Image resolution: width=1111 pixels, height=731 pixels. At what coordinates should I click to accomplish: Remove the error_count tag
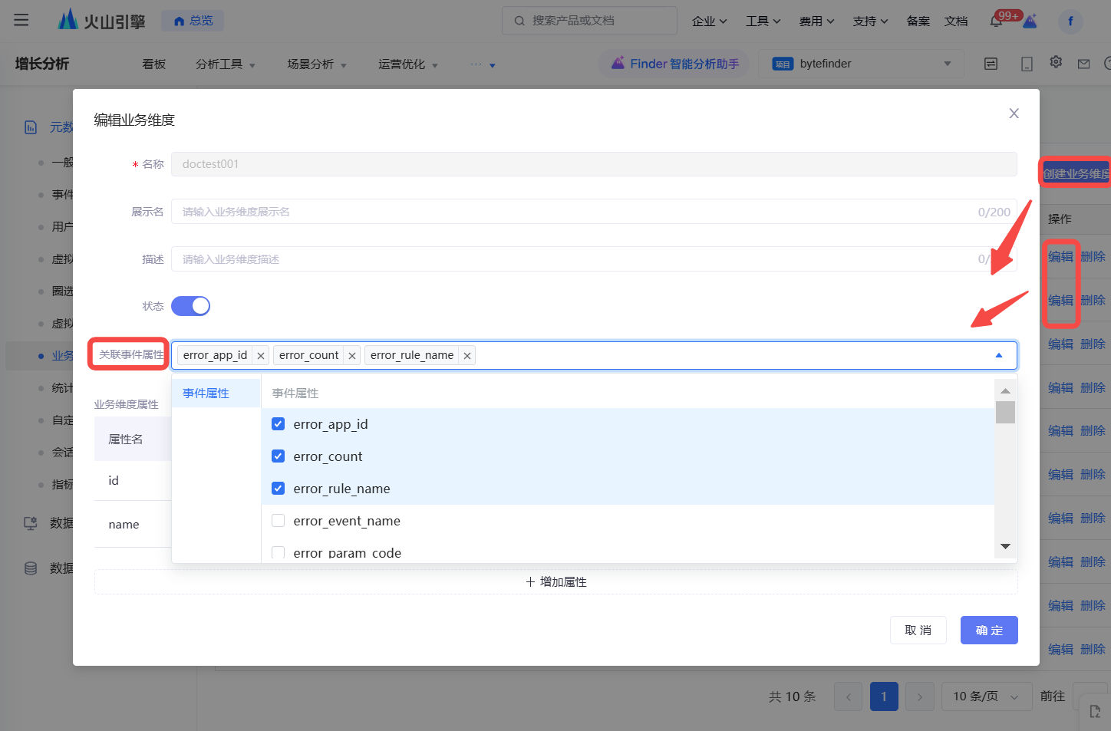(352, 356)
